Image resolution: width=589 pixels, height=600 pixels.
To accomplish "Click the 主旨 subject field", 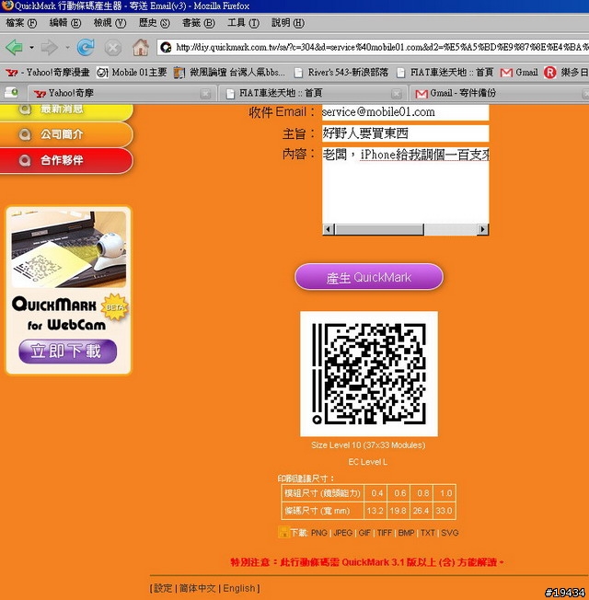I will [x=405, y=133].
